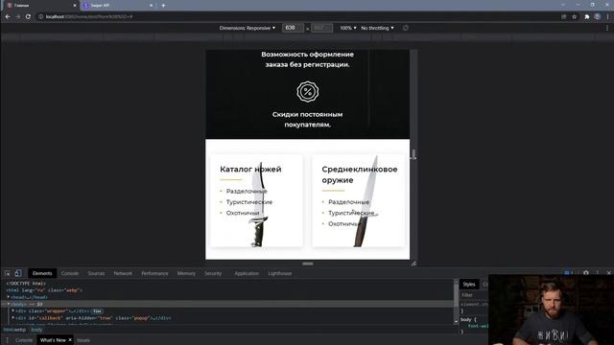Open a new browser tab

[x=163, y=6]
